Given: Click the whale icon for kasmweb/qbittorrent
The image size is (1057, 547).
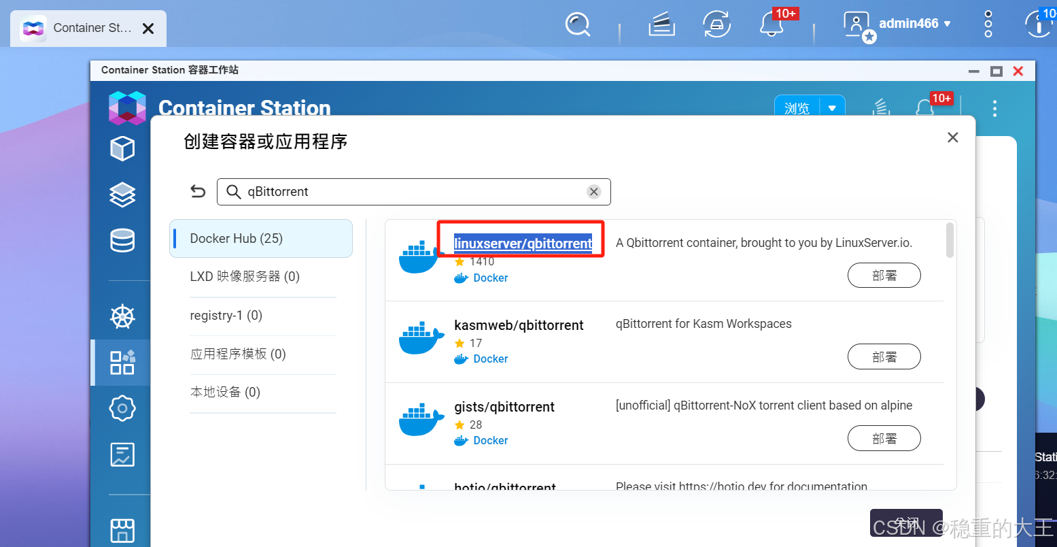Looking at the screenshot, I should tap(421, 338).
